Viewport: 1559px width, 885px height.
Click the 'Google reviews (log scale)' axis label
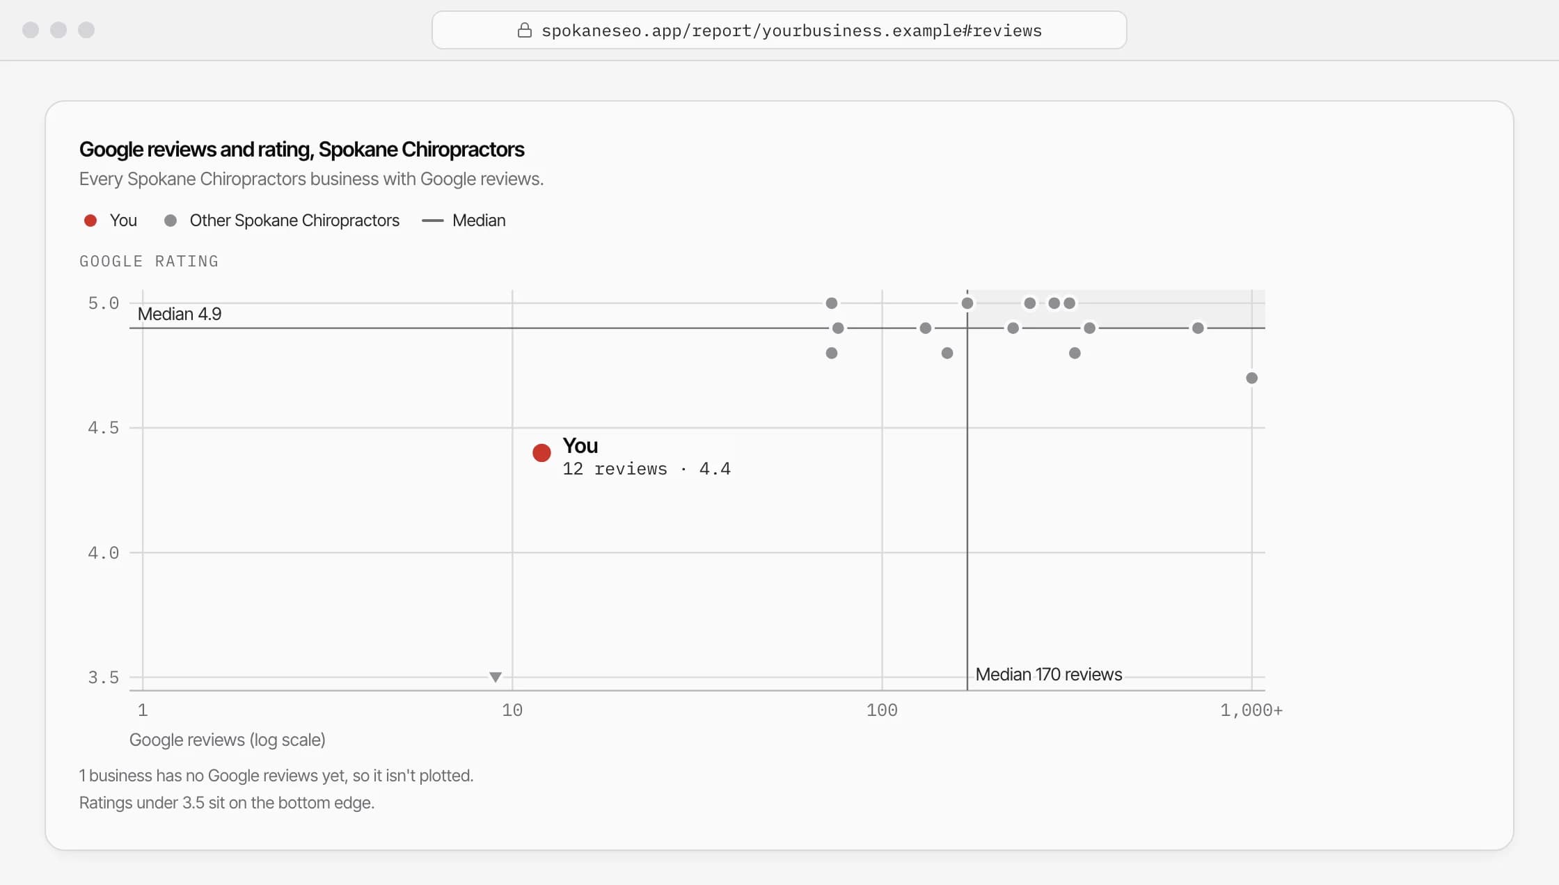(228, 740)
